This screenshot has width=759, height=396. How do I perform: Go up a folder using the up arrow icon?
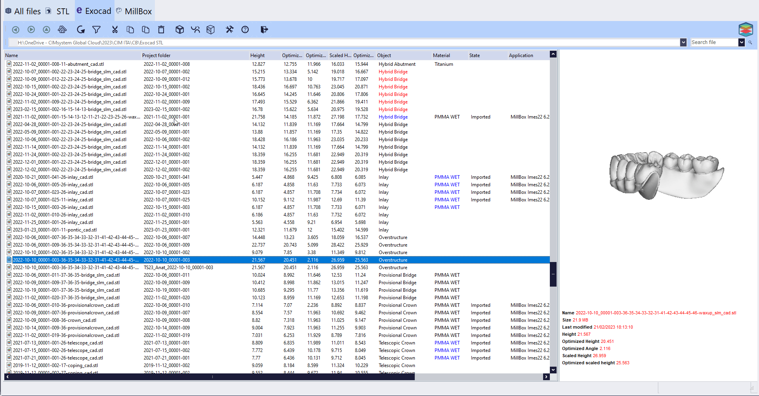pos(46,29)
